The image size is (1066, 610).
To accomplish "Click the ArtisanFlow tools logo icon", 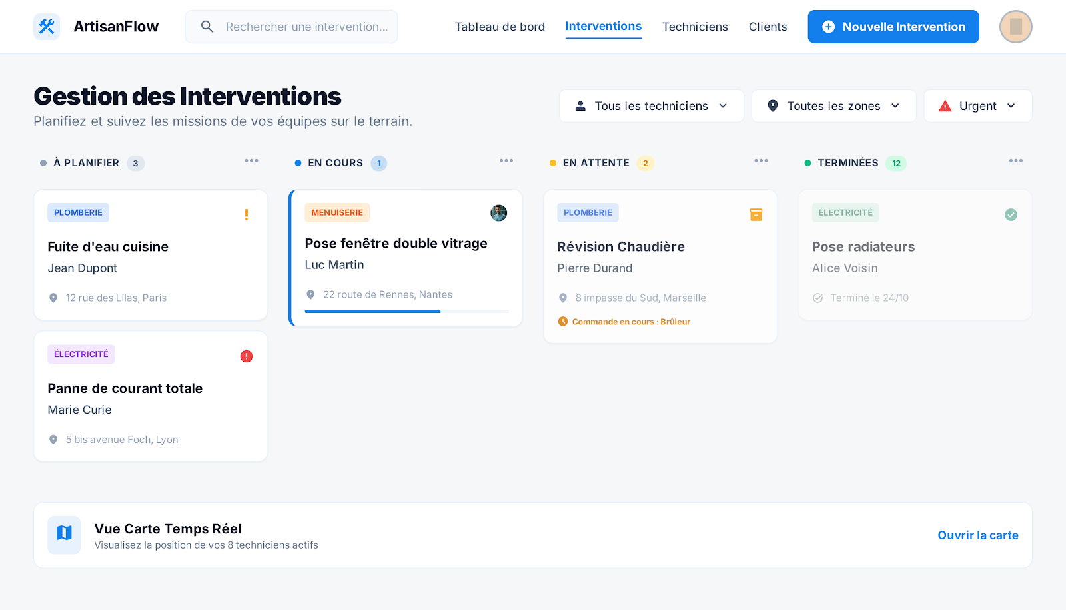I will [47, 27].
